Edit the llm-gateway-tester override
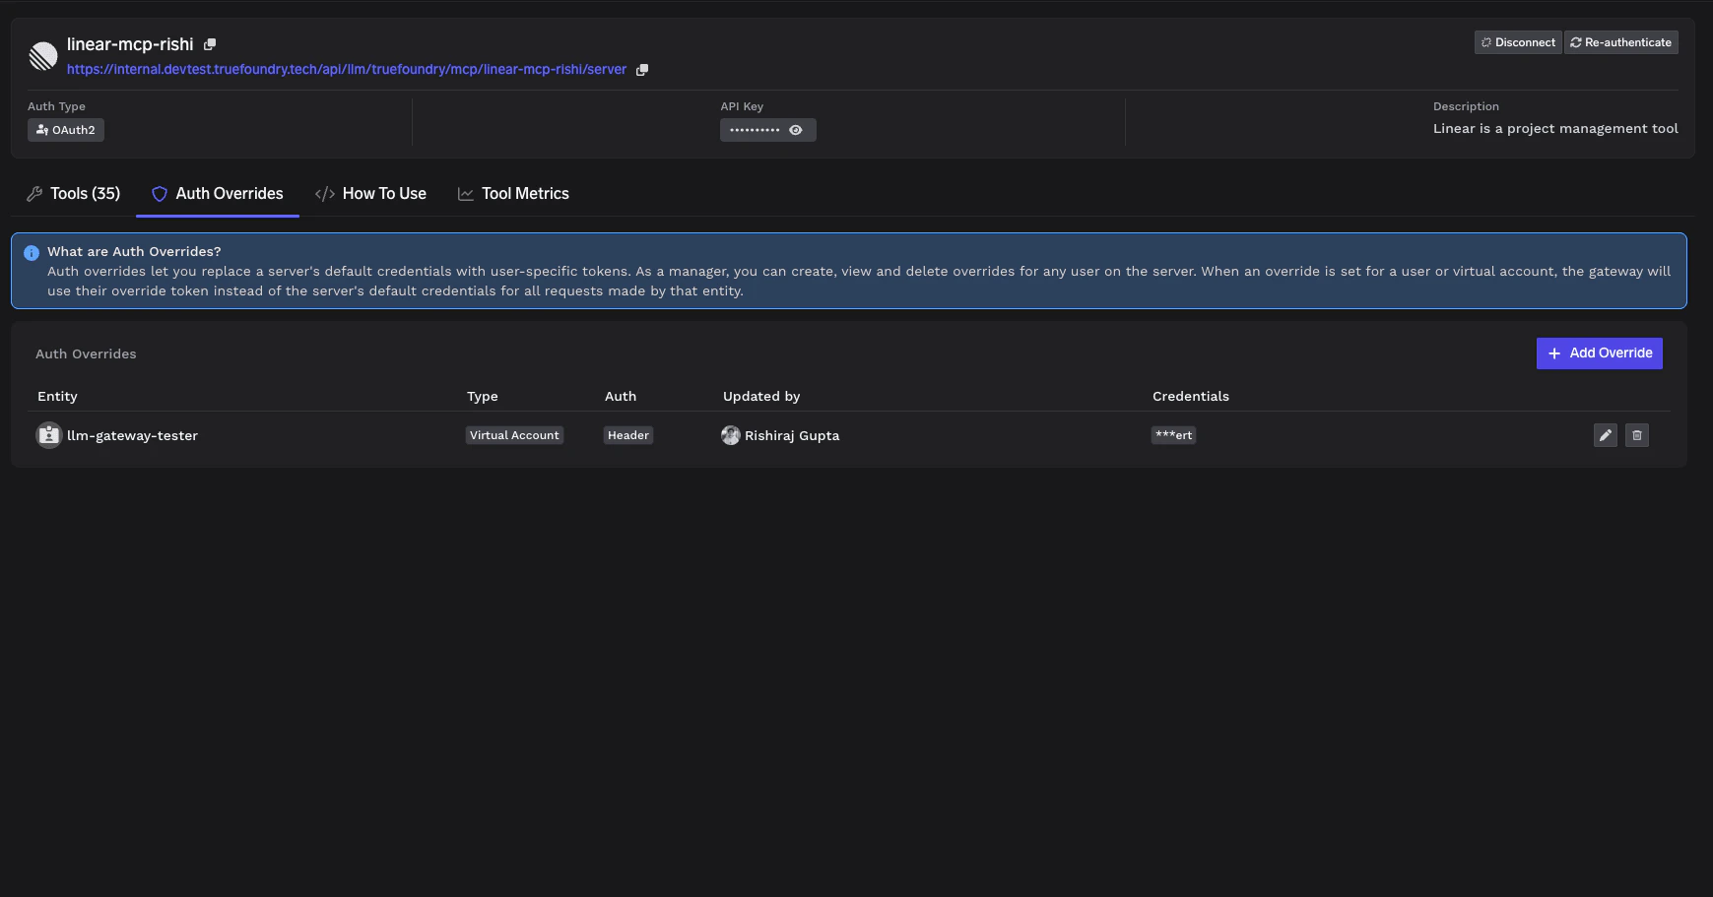The height and width of the screenshot is (897, 1713). [x=1605, y=434]
